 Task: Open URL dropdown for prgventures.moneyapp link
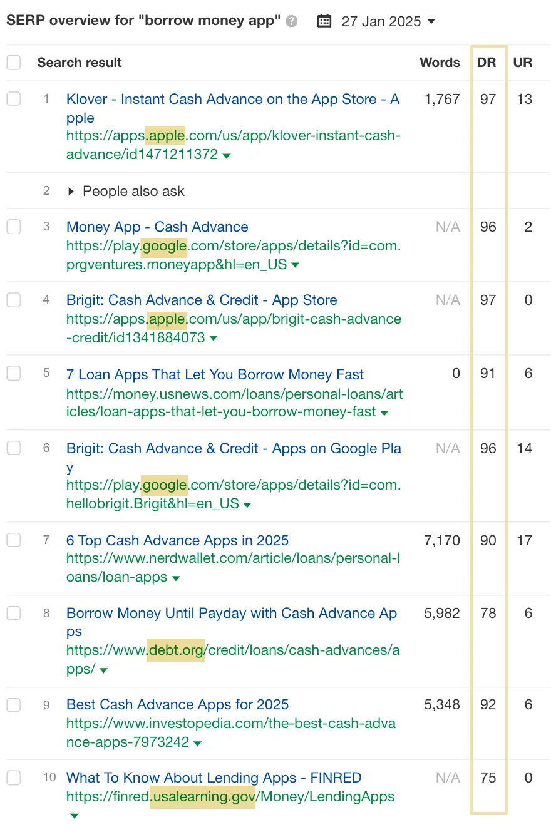[x=295, y=265]
